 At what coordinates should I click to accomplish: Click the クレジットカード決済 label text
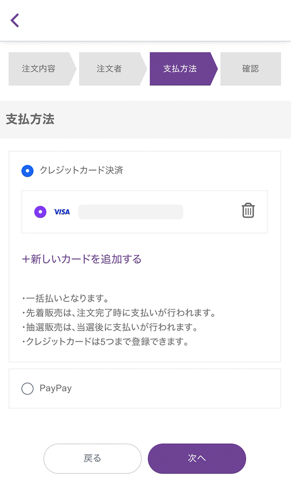82,170
